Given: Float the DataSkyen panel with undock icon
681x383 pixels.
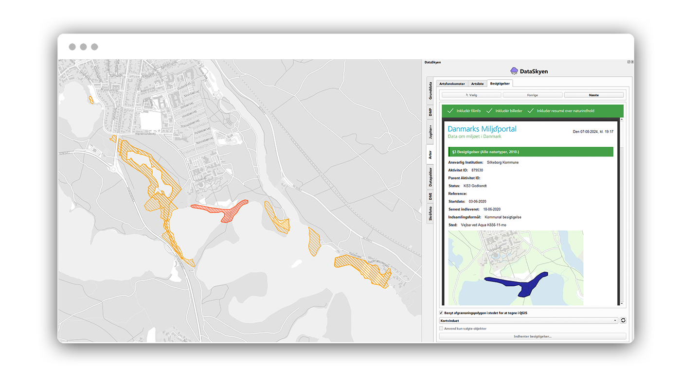Looking at the screenshot, I should point(628,62).
